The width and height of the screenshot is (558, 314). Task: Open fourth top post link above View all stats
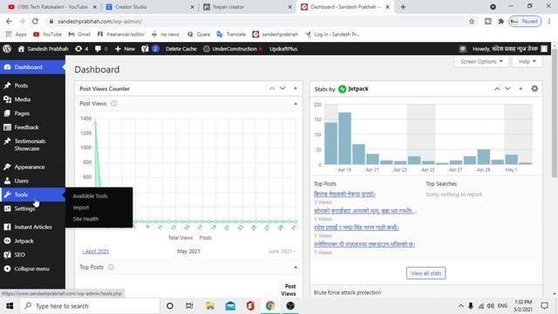[364, 244]
